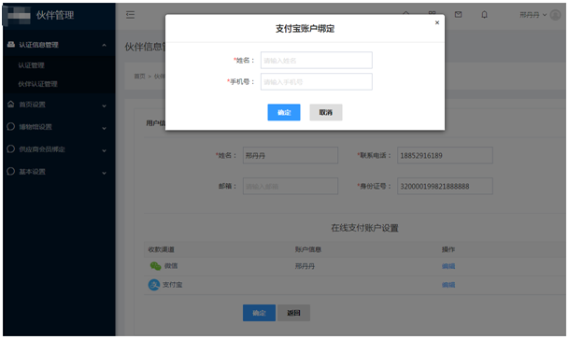569x339 pixels.
Task: Click the 姓名 field showing 邢丹丹
Action: tap(291, 156)
